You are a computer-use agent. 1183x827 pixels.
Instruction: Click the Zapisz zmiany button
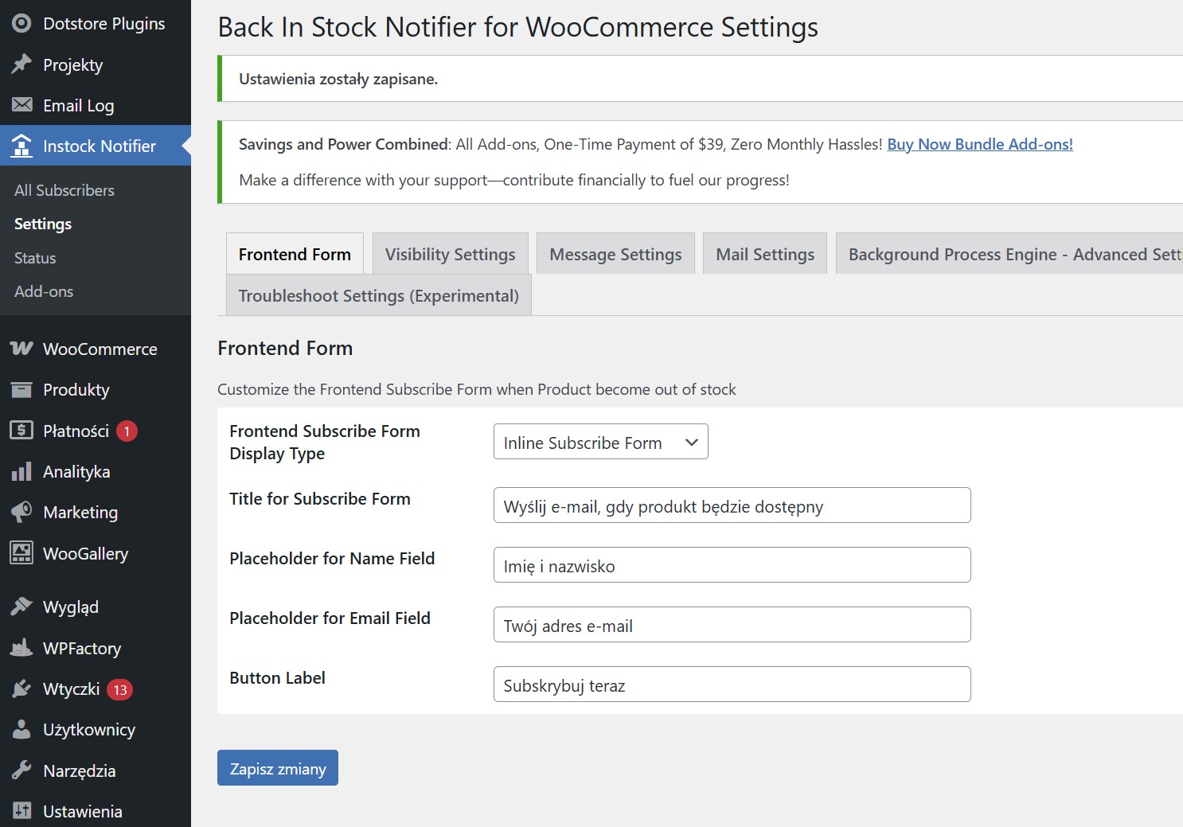[x=277, y=768]
